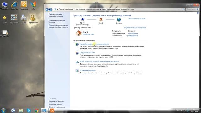Click the large house icon of active network
This screenshot has width=201, height=113.
[79, 33]
